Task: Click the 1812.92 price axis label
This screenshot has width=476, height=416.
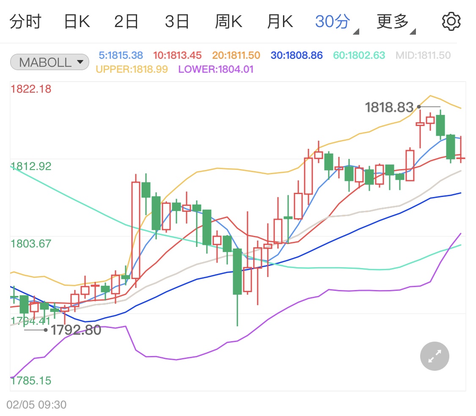Action: click(x=31, y=166)
